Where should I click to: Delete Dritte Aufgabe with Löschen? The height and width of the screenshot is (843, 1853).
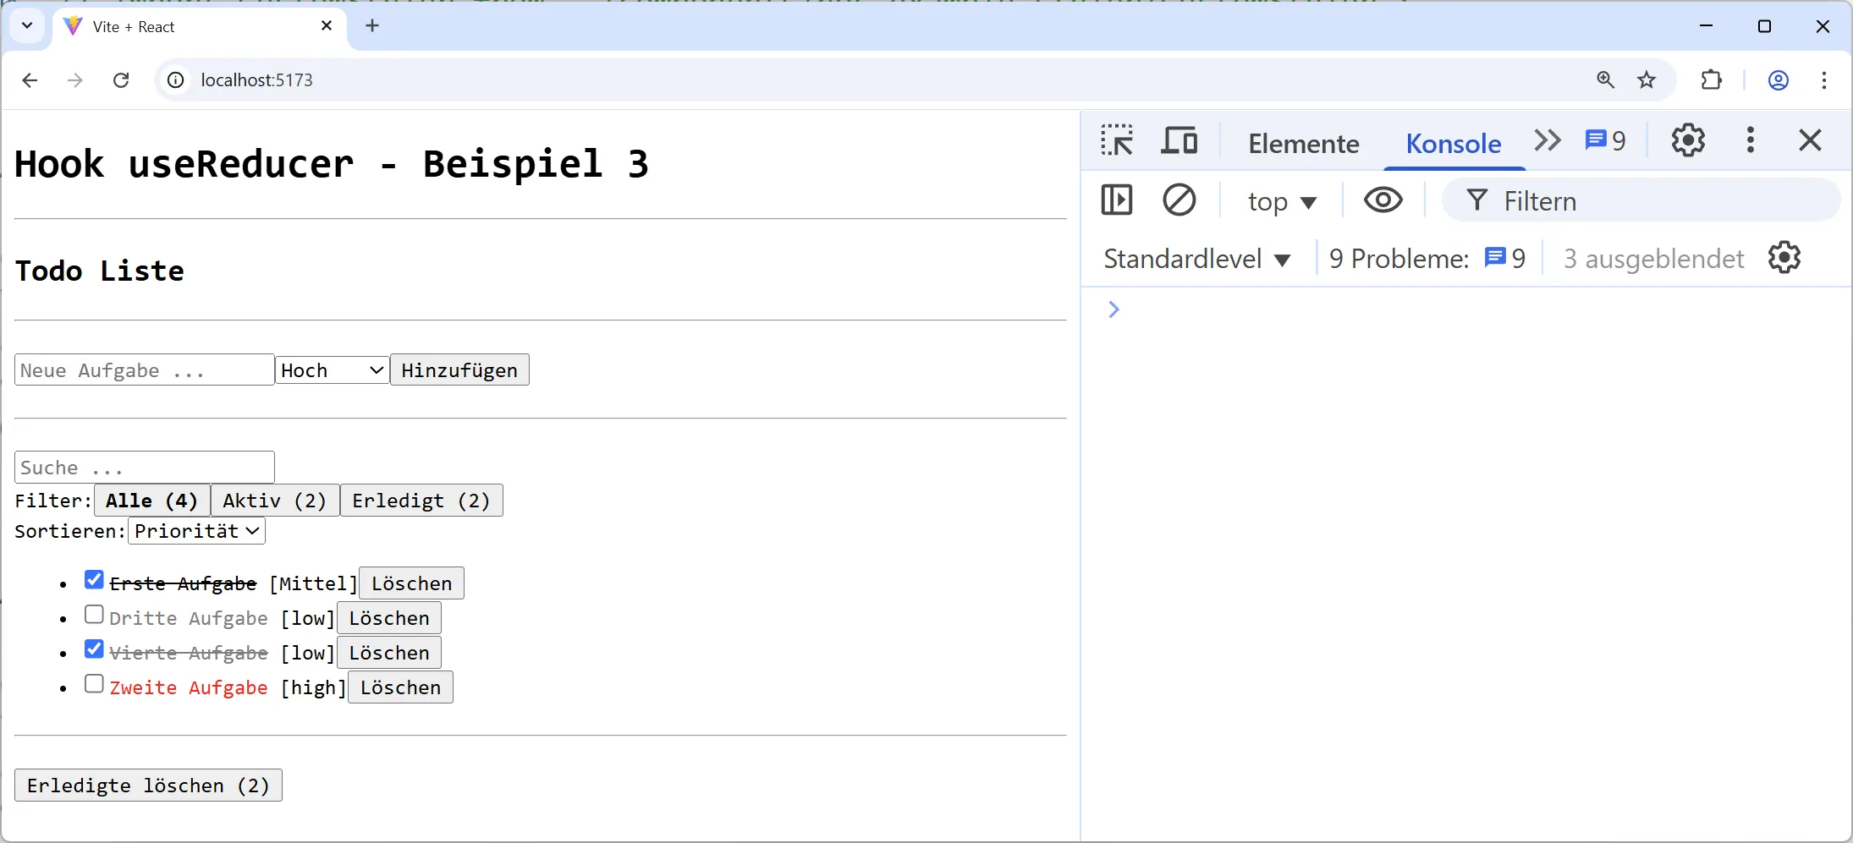389,618
